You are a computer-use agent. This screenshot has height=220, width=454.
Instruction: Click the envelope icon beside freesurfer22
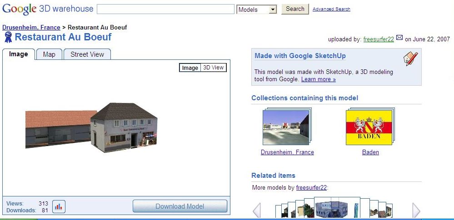click(x=399, y=38)
